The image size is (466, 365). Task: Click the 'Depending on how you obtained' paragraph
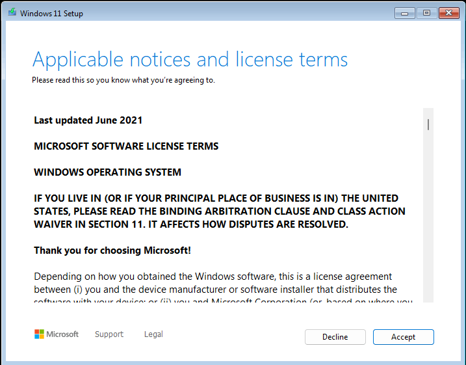coord(223,287)
